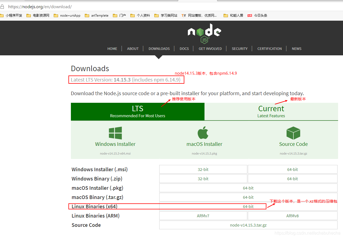Switch to Current Latest Features tab
The width and height of the screenshot is (343, 238).
pos(271,112)
